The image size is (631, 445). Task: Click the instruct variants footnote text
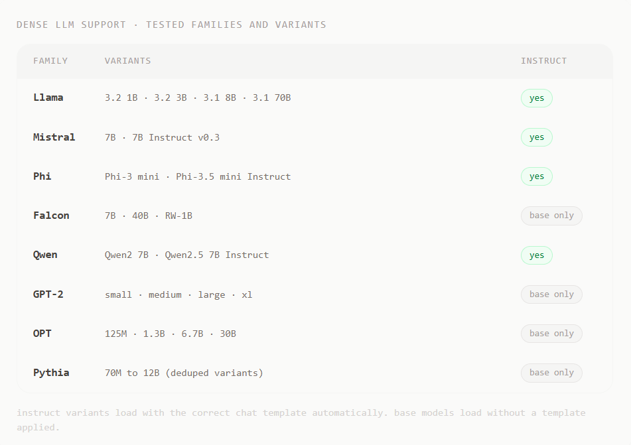pyautogui.click(x=301, y=420)
